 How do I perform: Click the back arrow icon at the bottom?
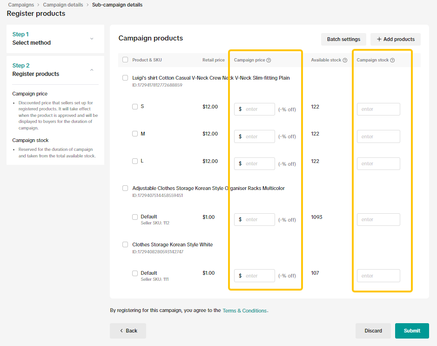(x=121, y=331)
